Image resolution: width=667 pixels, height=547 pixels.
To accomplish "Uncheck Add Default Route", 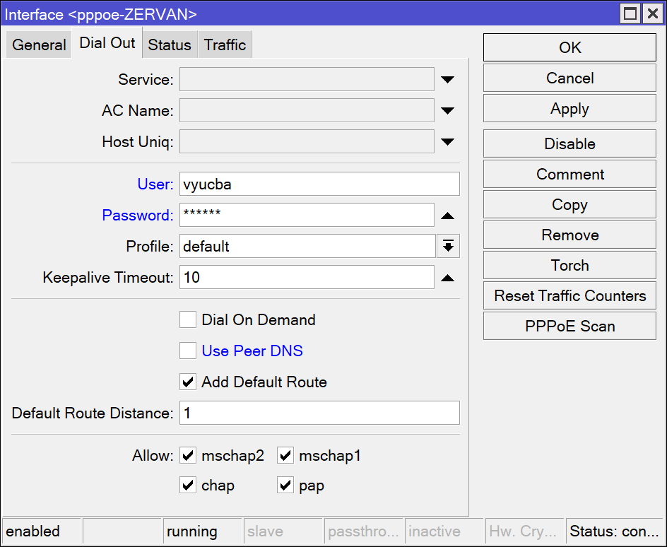I will click(x=188, y=382).
